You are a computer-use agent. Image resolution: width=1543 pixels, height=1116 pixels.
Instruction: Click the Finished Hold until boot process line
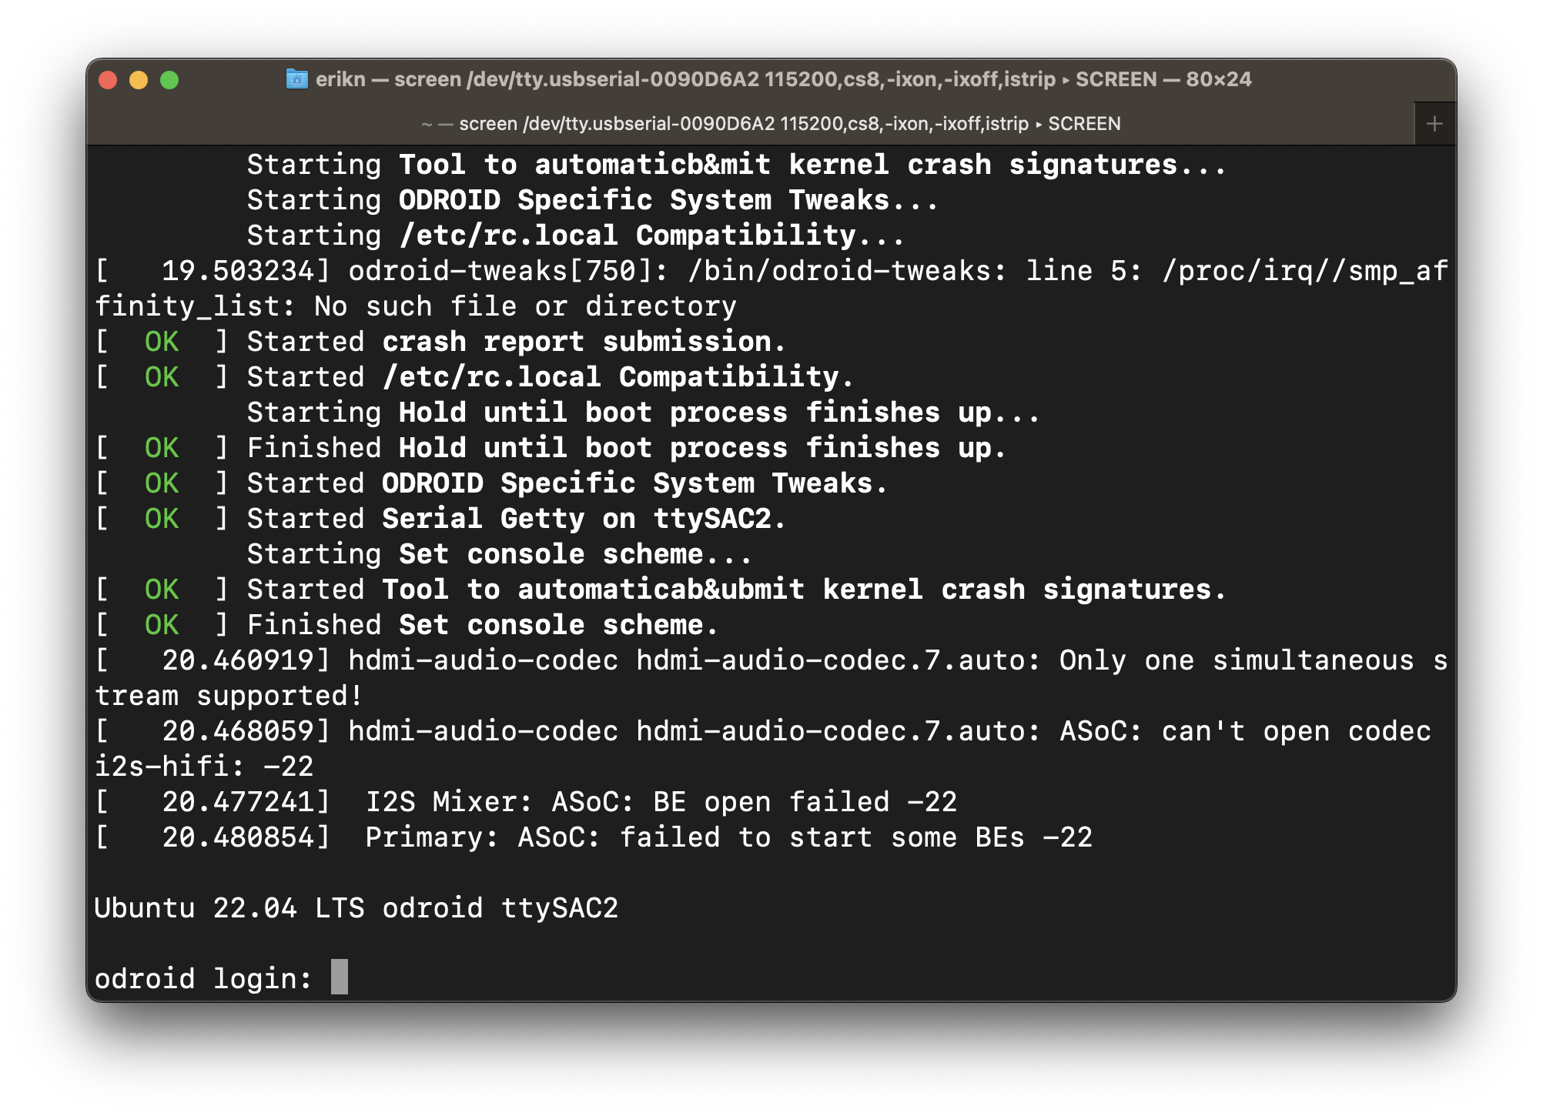[x=626, y=448]
